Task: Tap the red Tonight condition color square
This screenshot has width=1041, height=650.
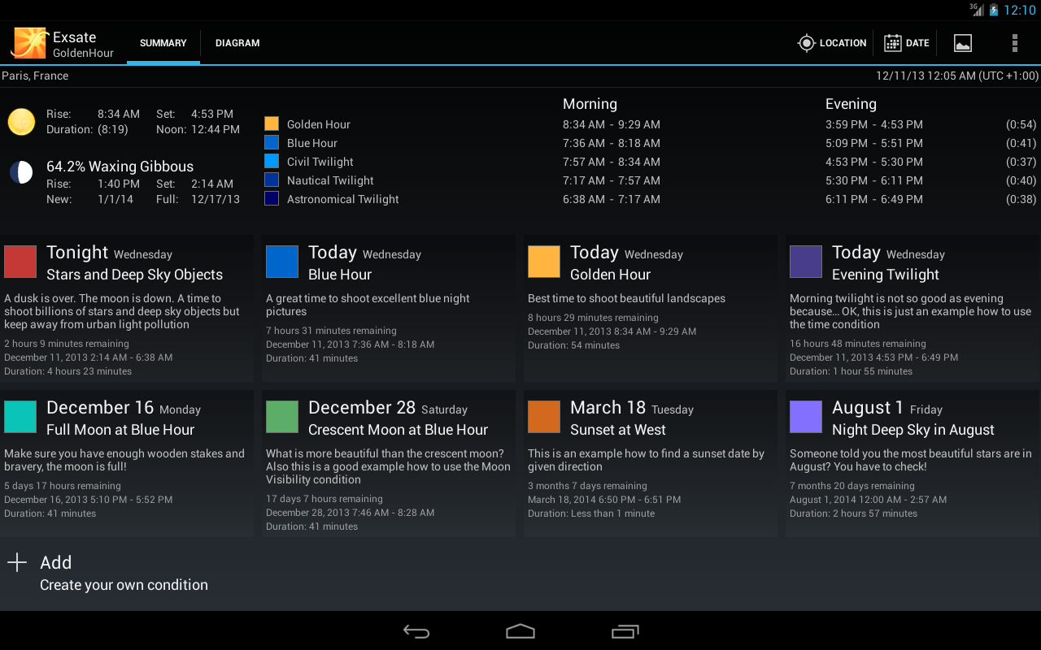Action: pyautogui.click(x=20, y=262)
